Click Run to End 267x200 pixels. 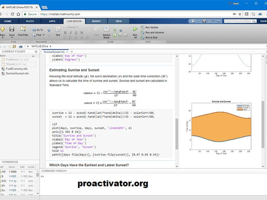(x=149, y=37)
